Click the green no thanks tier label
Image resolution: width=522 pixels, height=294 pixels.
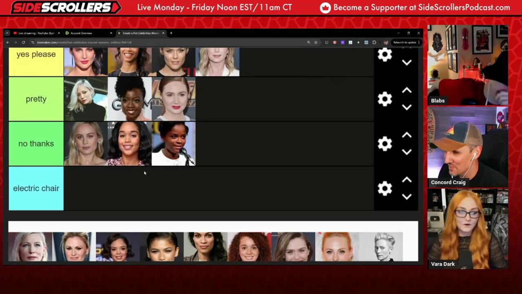tap(36, 144)
